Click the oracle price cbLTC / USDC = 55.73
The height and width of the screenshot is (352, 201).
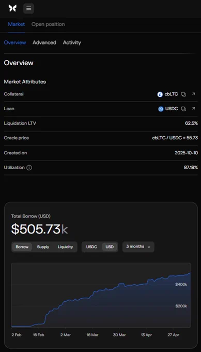pos(175,138)
